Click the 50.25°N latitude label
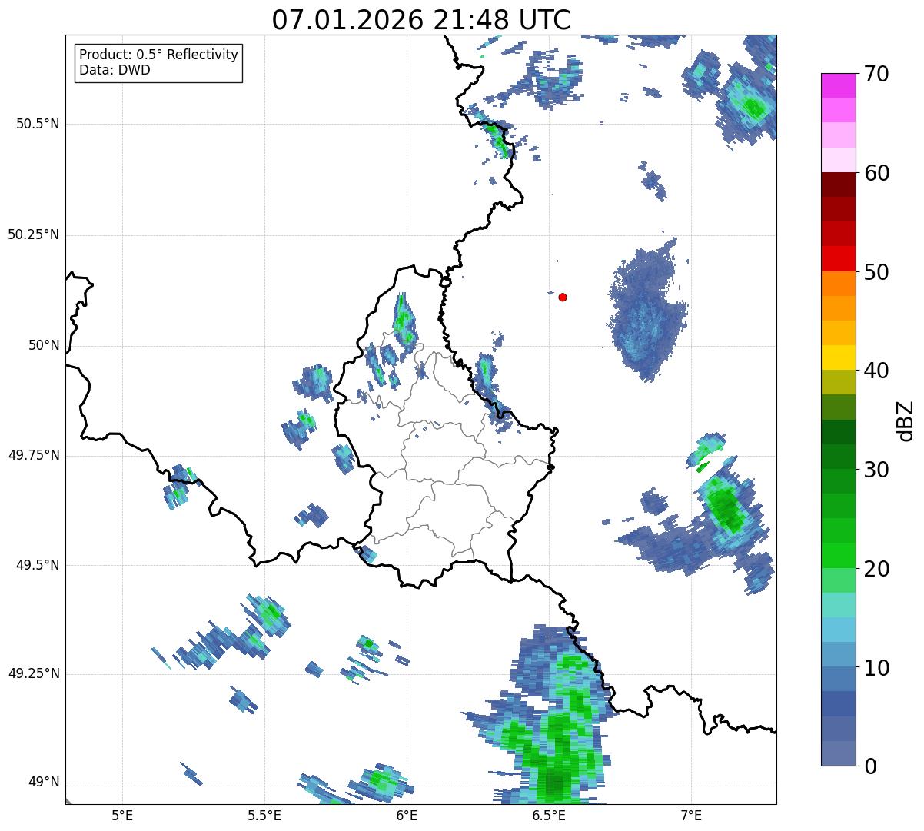The image size is (924, 831). click(x=34, y=234)
